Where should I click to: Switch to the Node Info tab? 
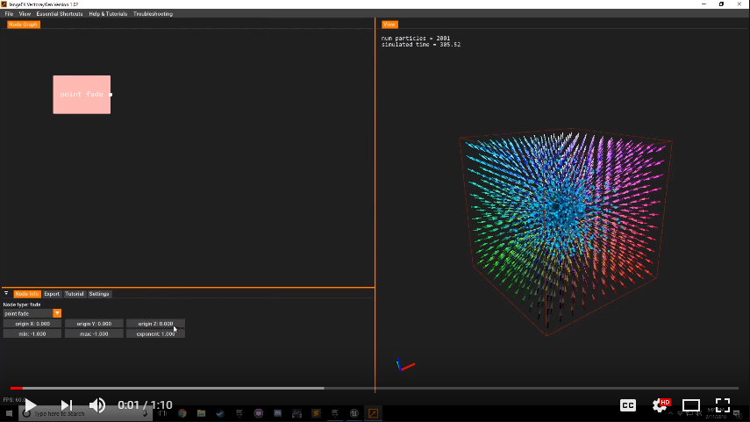click(27, 294)
